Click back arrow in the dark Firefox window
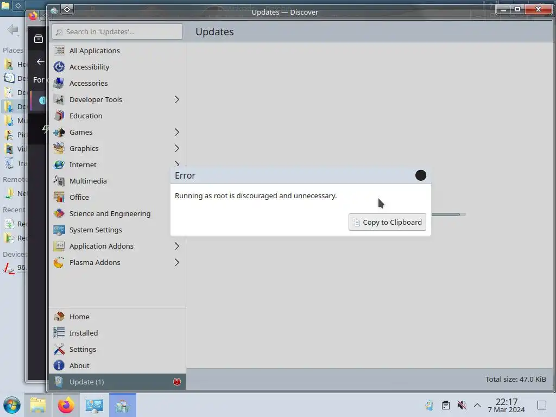556x417 pixels. [x=40, y=62]
